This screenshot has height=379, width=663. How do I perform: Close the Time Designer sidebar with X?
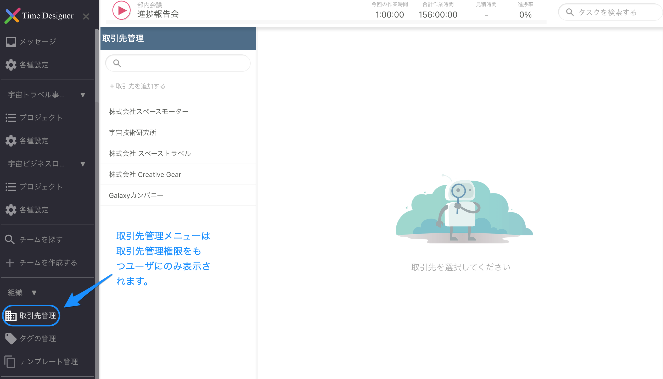86,16
